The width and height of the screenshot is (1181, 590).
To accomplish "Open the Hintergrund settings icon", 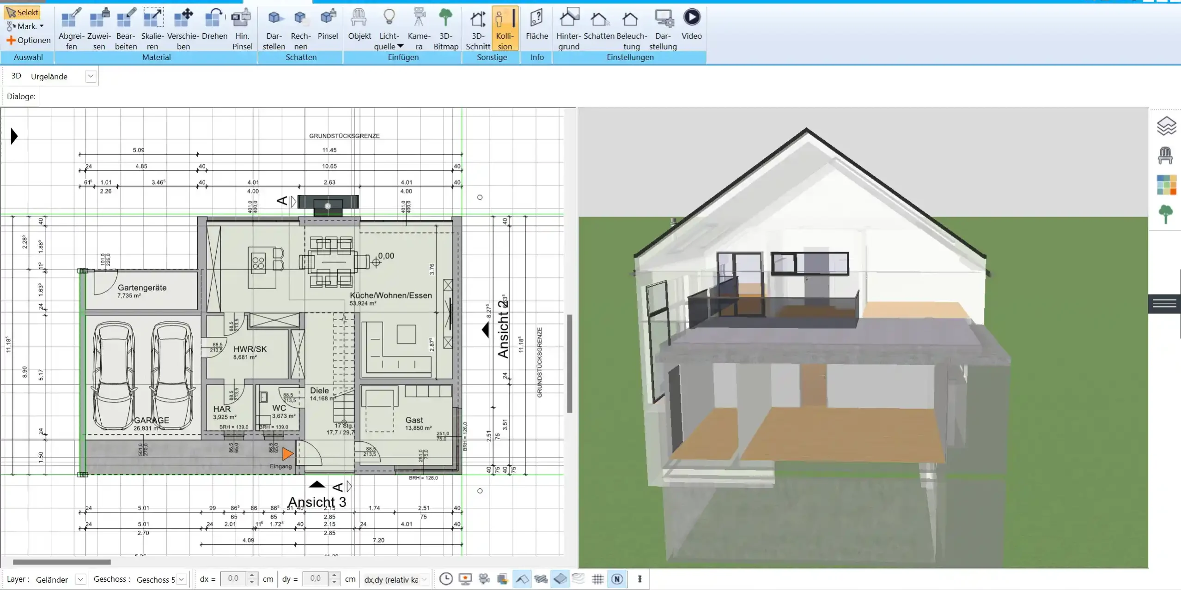I will click(x=569, y=28).
